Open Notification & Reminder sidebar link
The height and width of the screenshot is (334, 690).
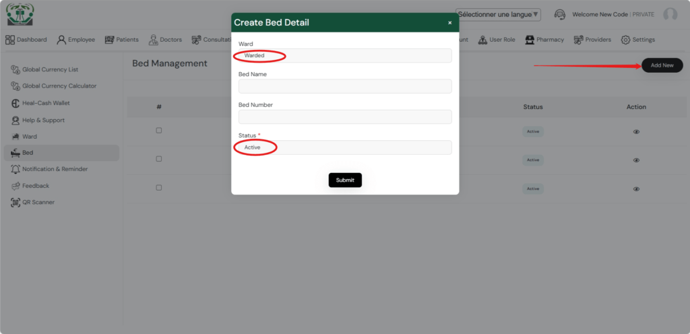pyautogui.click(x=55, y=169)
